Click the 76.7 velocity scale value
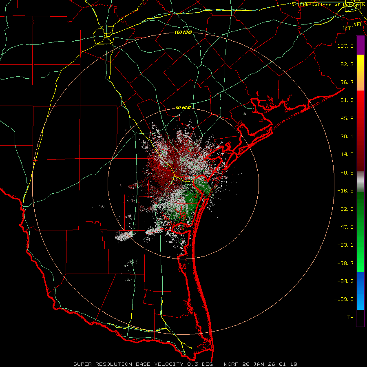The height and width of the screenshot is (367, 367). [x=347, y=82]
